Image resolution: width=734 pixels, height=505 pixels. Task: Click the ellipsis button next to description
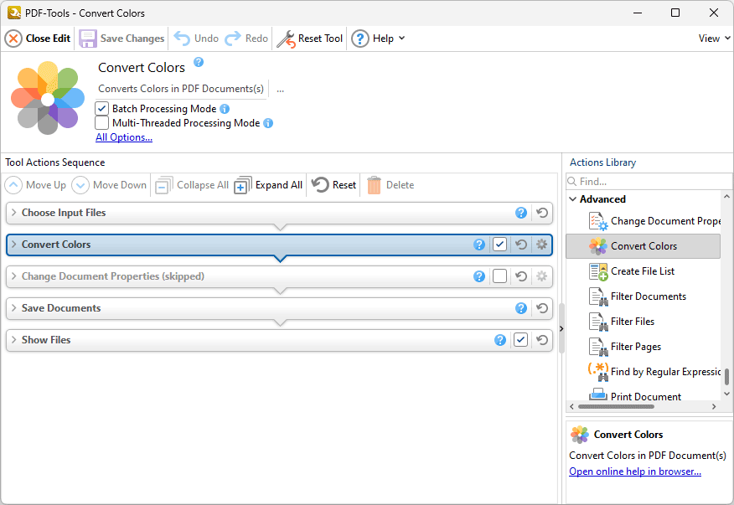click(x=281, y=90)
